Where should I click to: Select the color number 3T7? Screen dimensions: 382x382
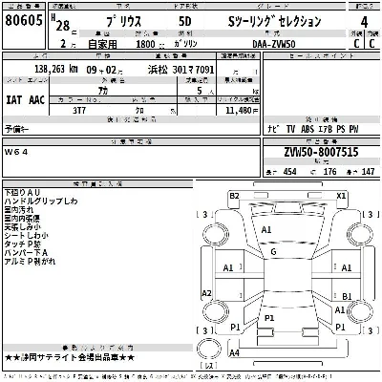pos(79,110)
